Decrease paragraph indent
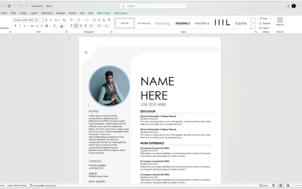The height and width of the screenshot is (189, 302). click(94, 20)
